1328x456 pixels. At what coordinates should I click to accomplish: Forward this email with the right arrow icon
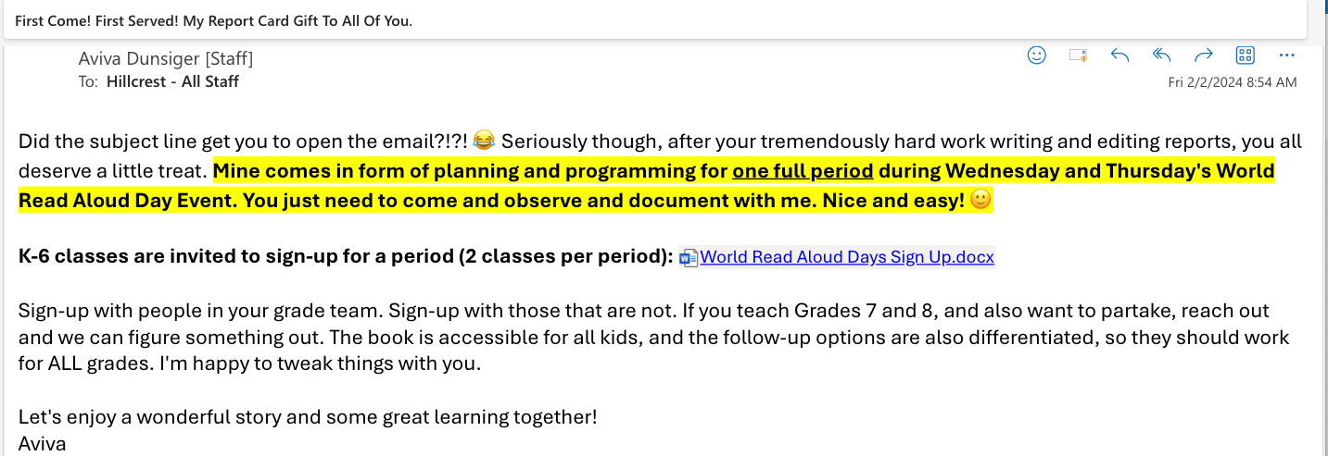[1203, 55]
